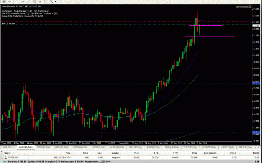Open the arrows tool dropdown arrow
This screenshot has width=262, height=163.
(x=55, y=2)
